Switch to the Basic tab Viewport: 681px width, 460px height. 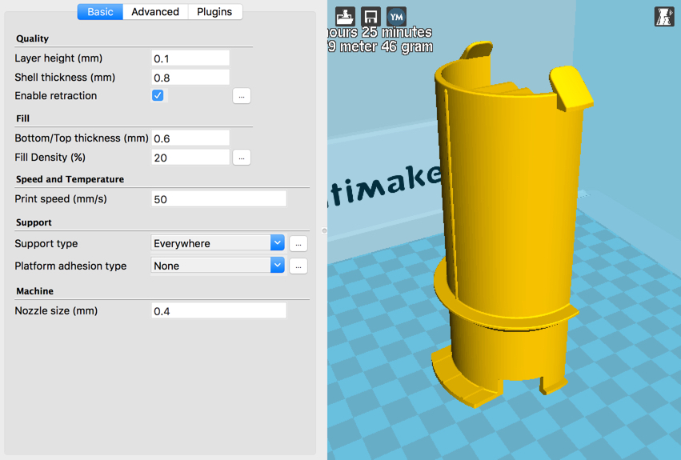[100, 12]
